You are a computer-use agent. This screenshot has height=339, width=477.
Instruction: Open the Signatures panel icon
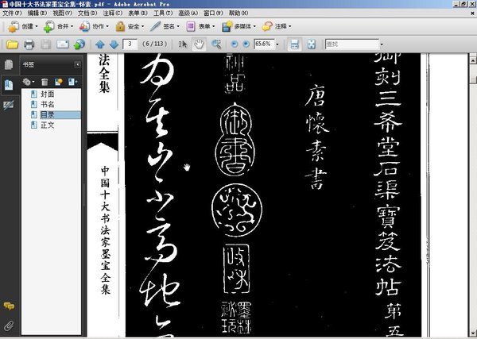(9, 105)
